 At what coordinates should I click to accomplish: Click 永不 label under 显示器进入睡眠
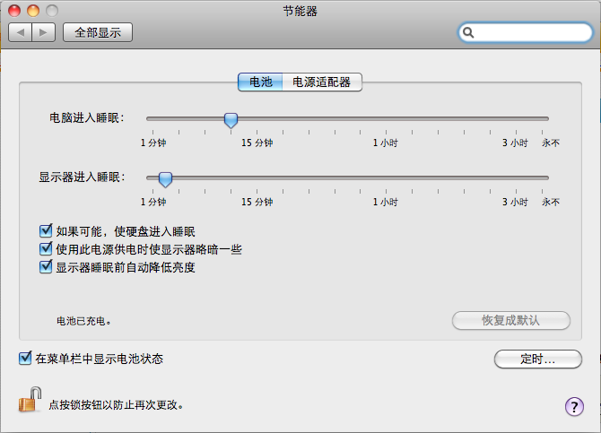551,202
